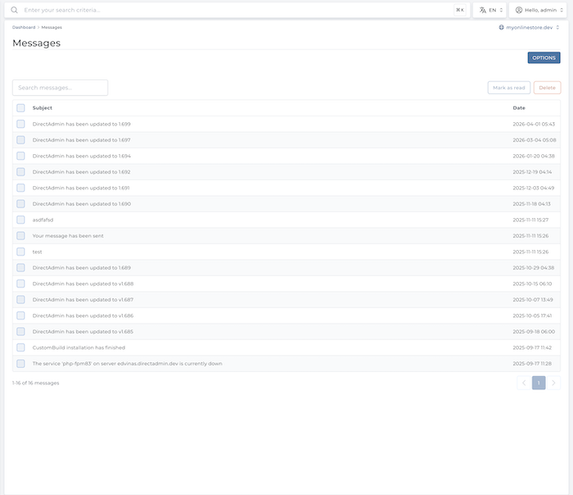573x495 pixels.
Task: Click the date '2025-12-19 04:14'
Action: tap(532, 172)
